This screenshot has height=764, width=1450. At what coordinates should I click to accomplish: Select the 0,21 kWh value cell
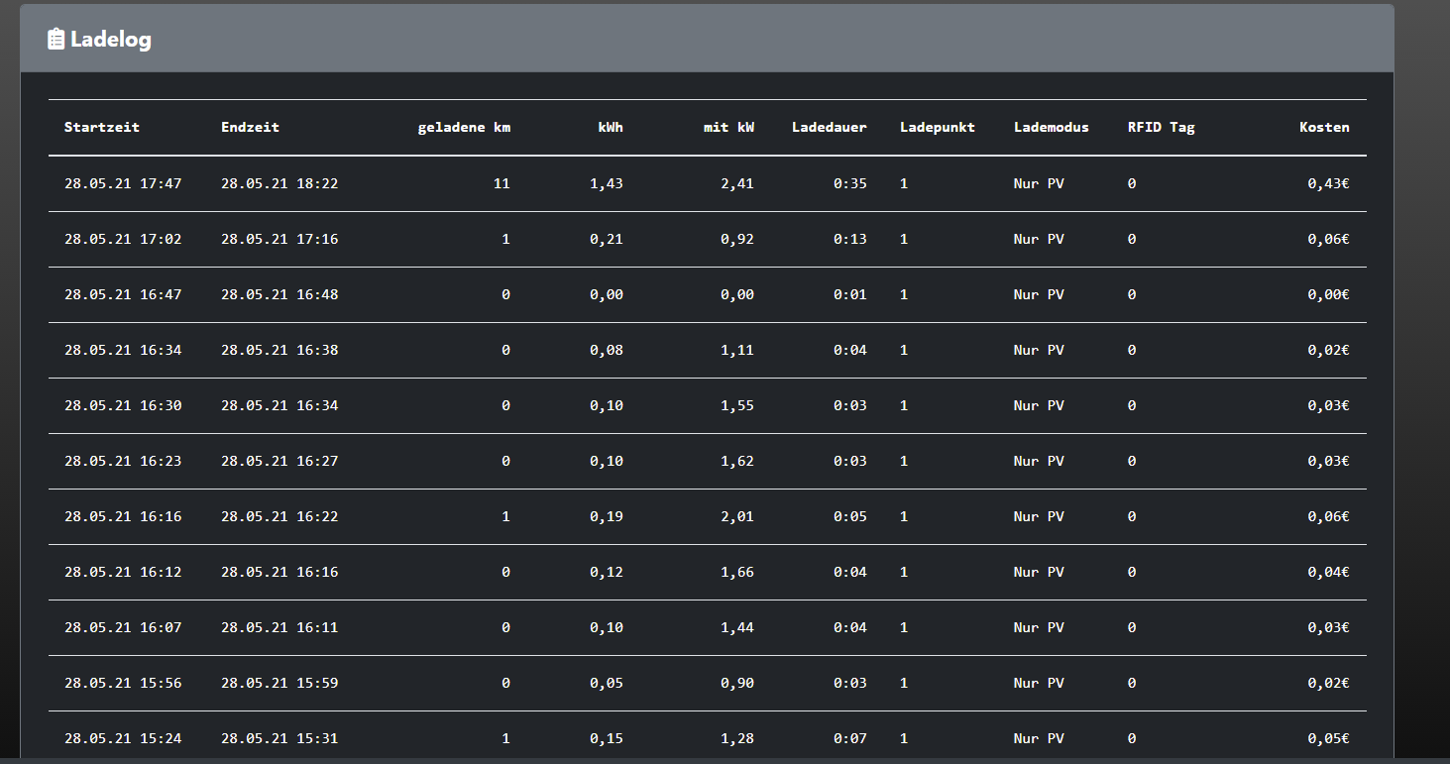coord(607,239)
